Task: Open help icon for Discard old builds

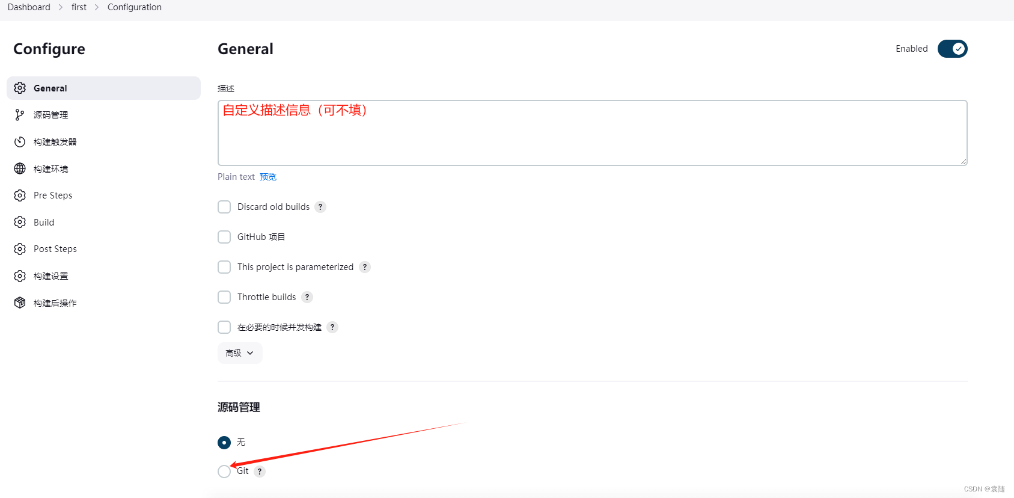Action: coord(320,207)
